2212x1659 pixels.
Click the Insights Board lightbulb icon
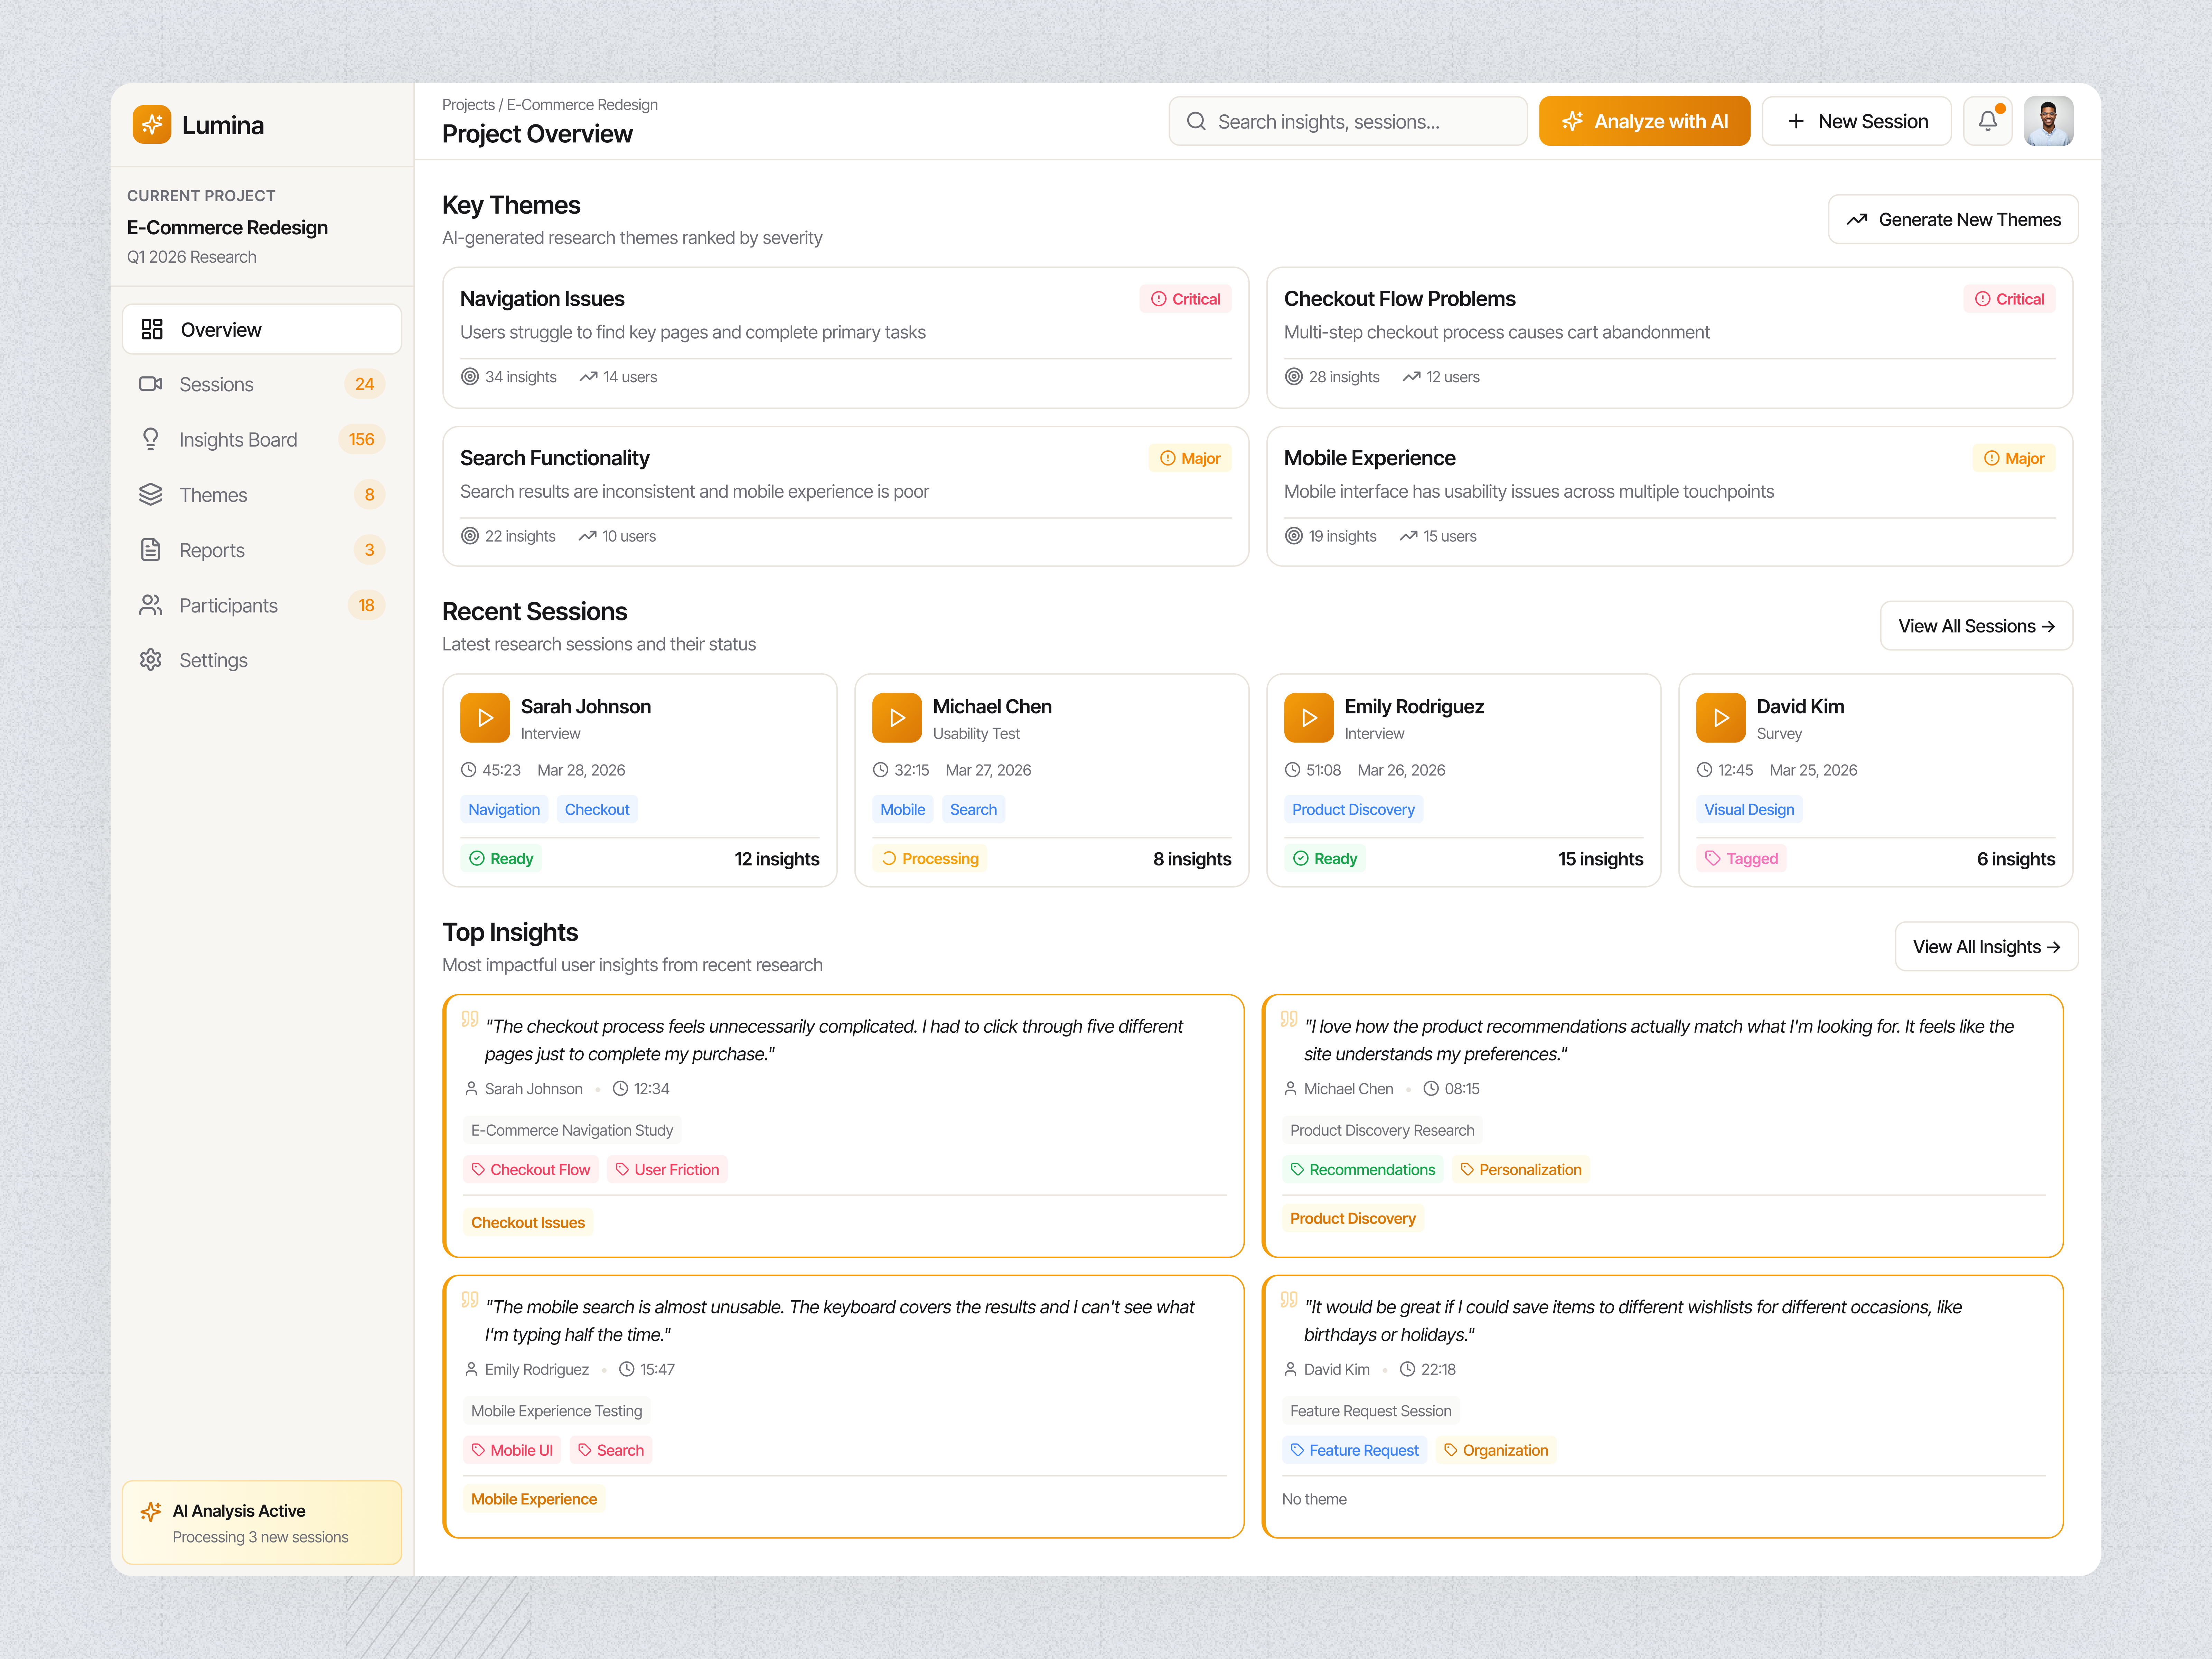coord(151,439)
